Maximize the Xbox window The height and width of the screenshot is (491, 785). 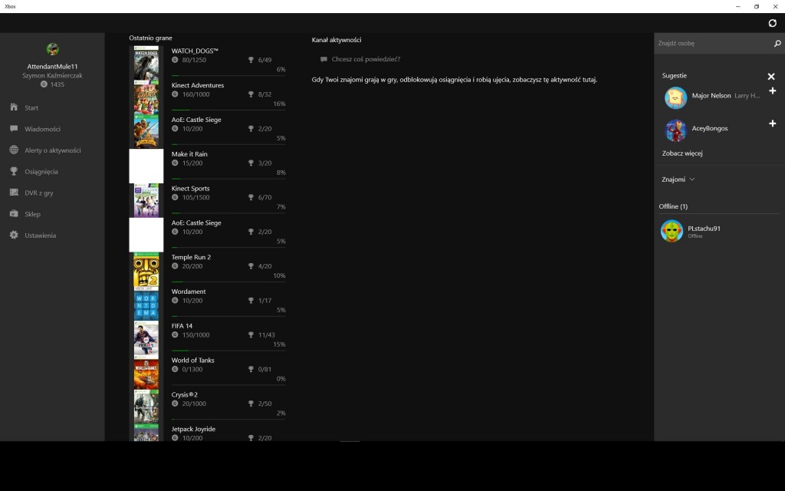[x=756, y=6]
